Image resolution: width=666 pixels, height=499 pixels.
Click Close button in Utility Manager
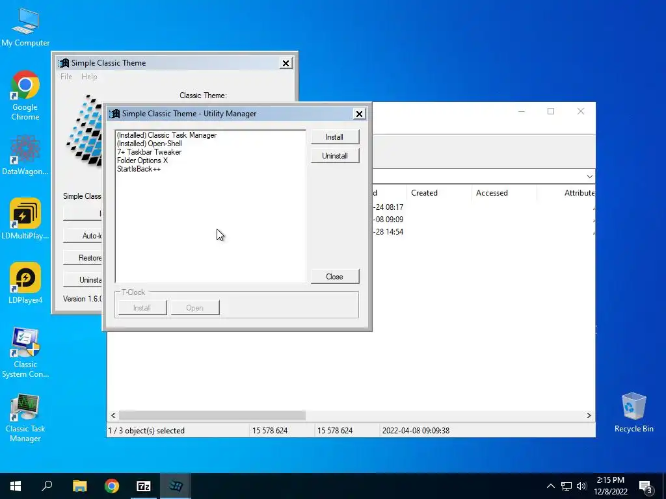click(335, 277)
